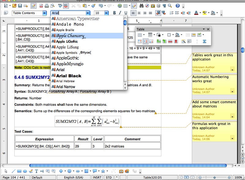The image size is (245, 180).
Task: Toggle Italic formatting
Action: tap(120, 13)
